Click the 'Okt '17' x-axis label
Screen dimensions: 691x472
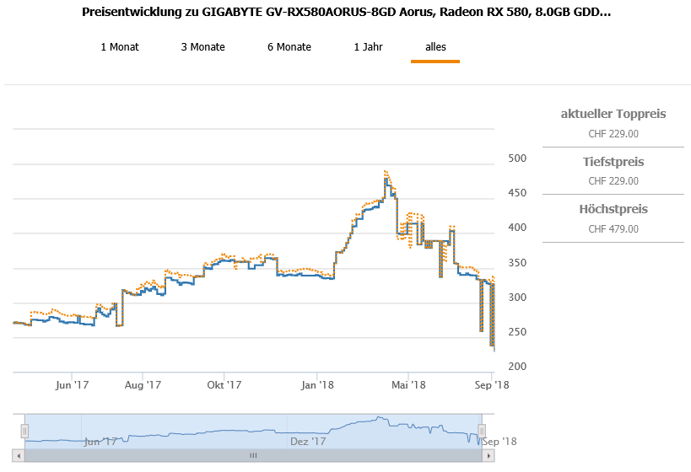pos(224,385)
